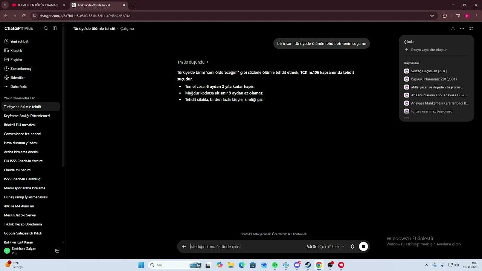Open the Chrome profile avatar E
The height and width of the screenshot is (271, 482).
pyautogui.click(x=467, y=16)
